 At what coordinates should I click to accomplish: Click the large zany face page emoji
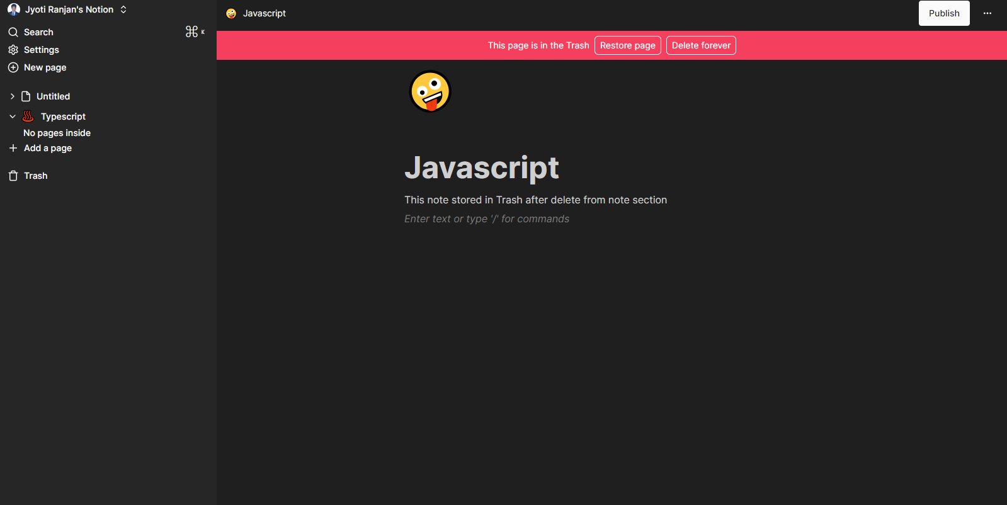pos(430,91)
